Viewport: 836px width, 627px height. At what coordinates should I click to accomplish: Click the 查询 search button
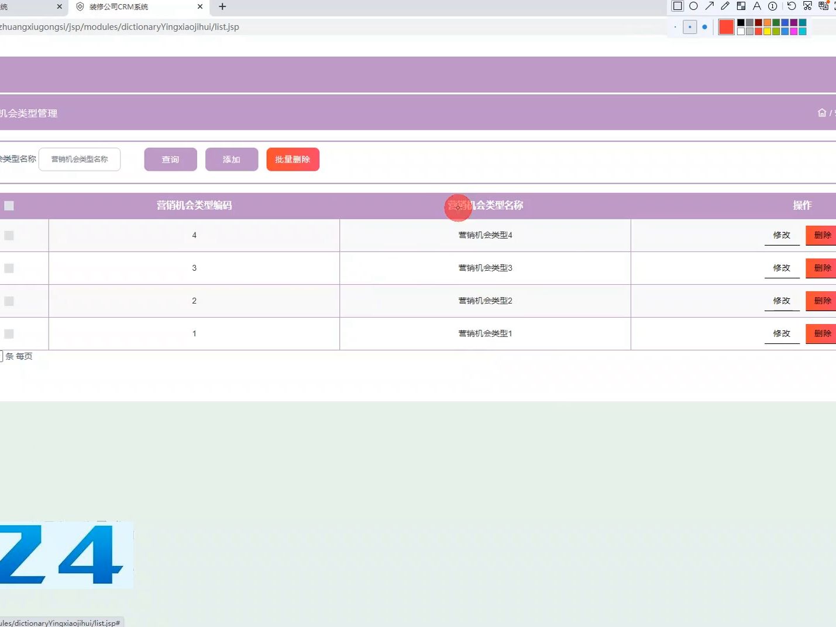click(x=170, y=159)
